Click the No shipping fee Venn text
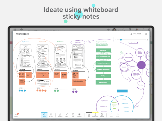Viewport: 162px width, 121px height. click(103, 106)
